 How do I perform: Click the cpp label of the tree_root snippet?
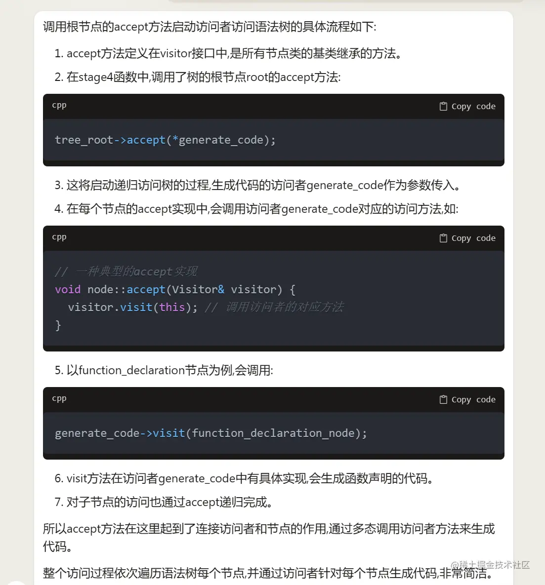click(59, 105)
